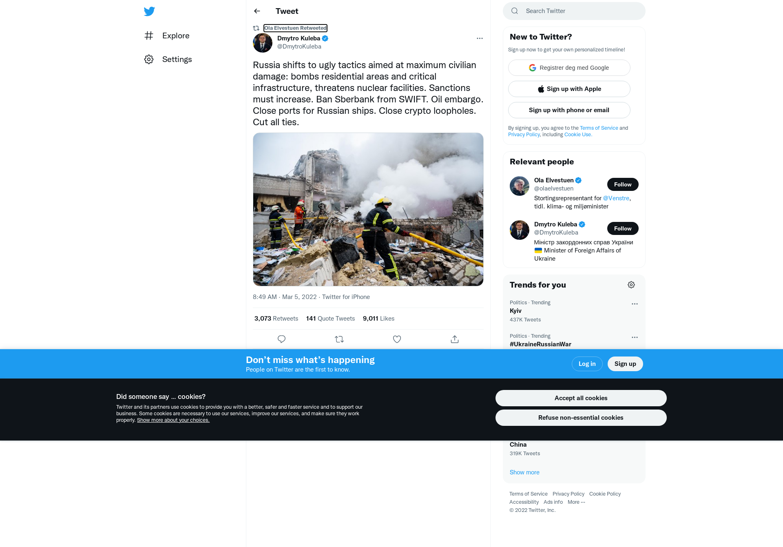Follow Ola Elvestuen
Image resolution: width=783 pixels, height=547 pixels.
pos(623,184)
